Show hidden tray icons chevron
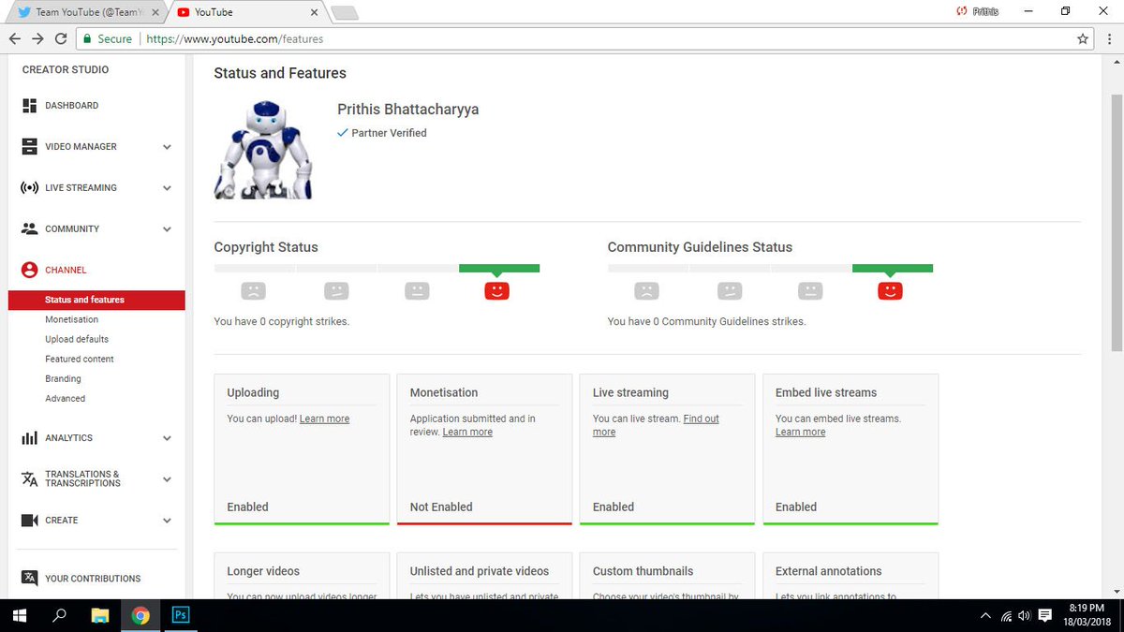The width and height of the screenshot is (1124, 632). coord(985,615)
